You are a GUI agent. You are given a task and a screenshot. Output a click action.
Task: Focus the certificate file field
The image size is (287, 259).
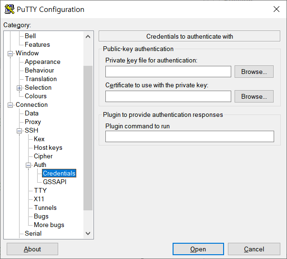(x=168, y=96)
